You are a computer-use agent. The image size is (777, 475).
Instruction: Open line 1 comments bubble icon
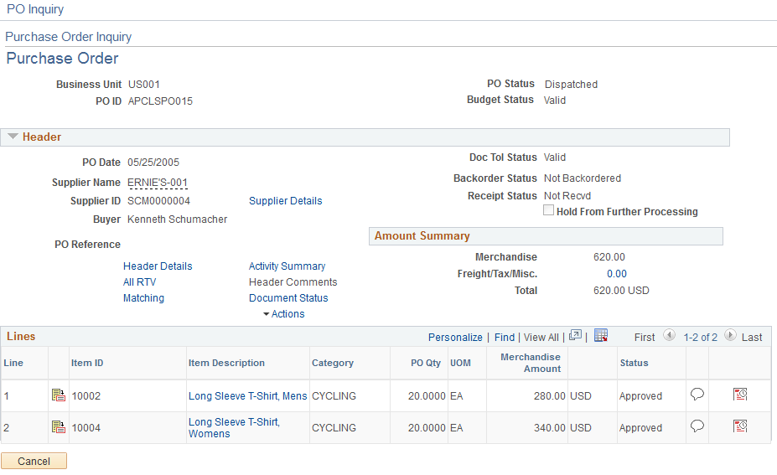coord(697,395)
